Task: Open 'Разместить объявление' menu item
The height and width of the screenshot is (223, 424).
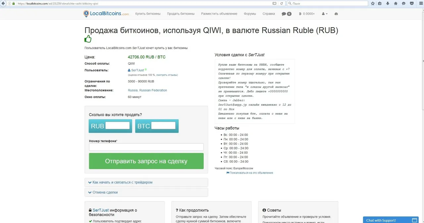Action: (219, 14)
